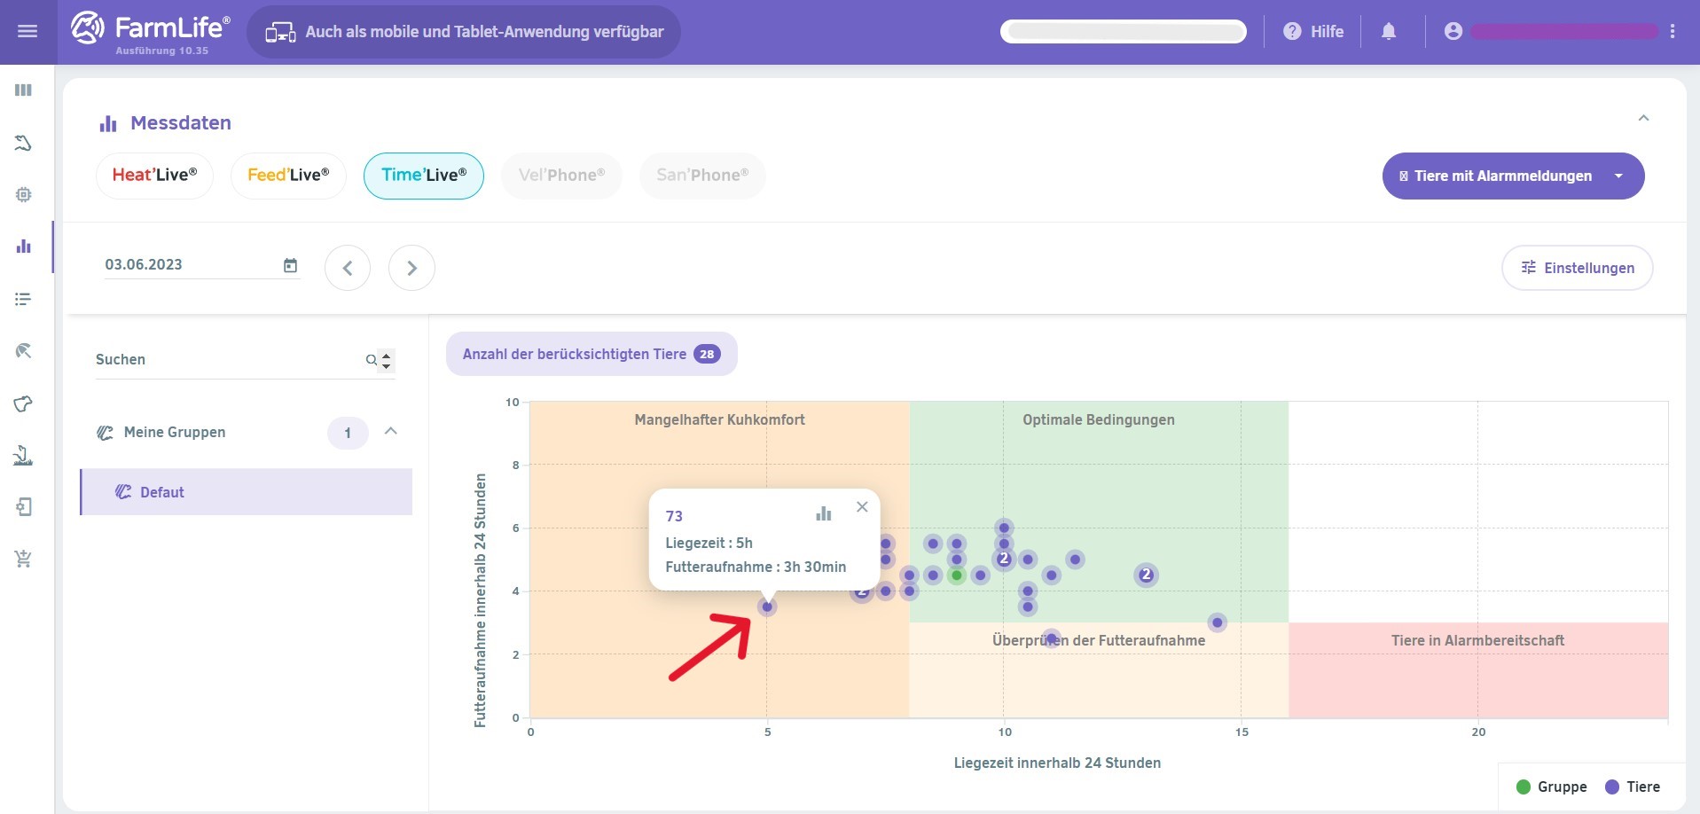Click the notification bell icon
Screen dimensions: 1700x814
tap(1389, 32)
